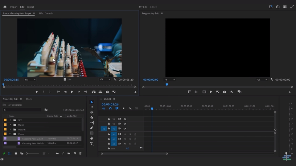
Task: Select the Razor tool
Action: point(92,118)
